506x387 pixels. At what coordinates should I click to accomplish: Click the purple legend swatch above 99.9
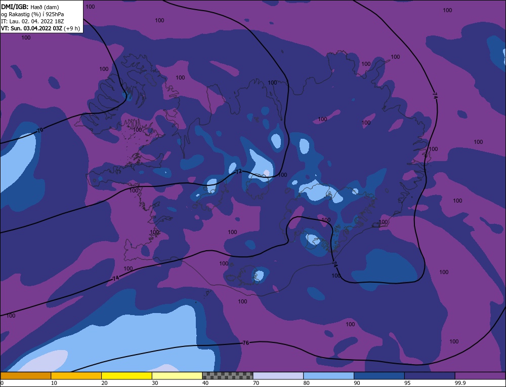click(480, 376)
